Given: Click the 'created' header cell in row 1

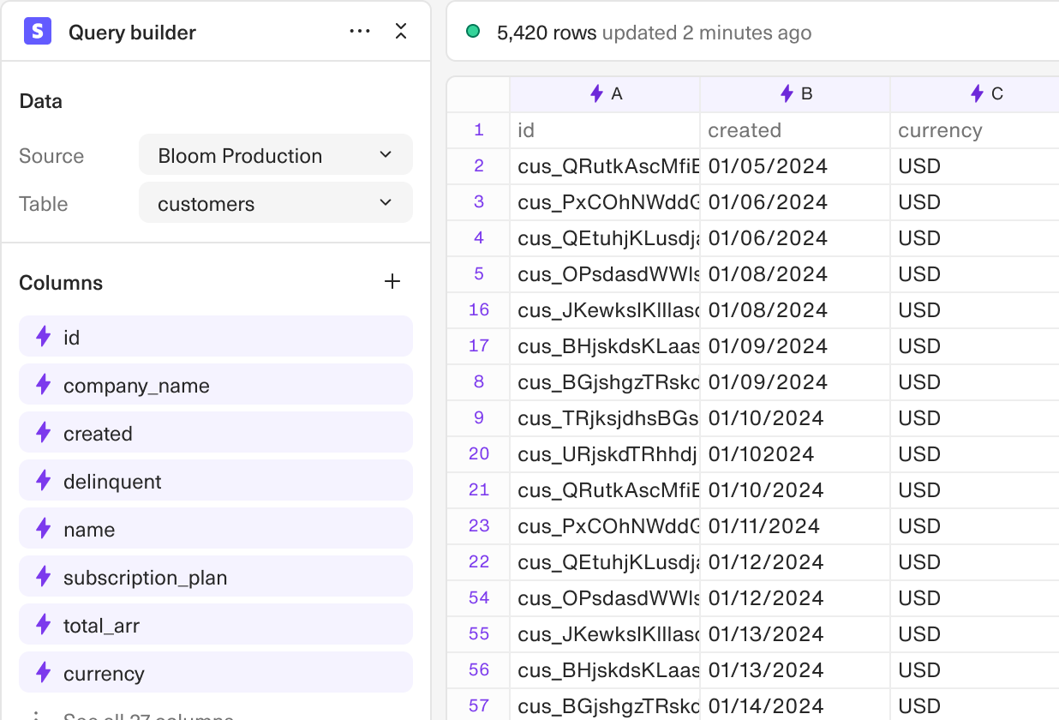Looking at the screenshot, I should click(795, 130).
